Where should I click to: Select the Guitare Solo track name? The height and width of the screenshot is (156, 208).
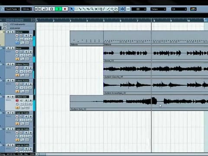[x=22, y=97]
